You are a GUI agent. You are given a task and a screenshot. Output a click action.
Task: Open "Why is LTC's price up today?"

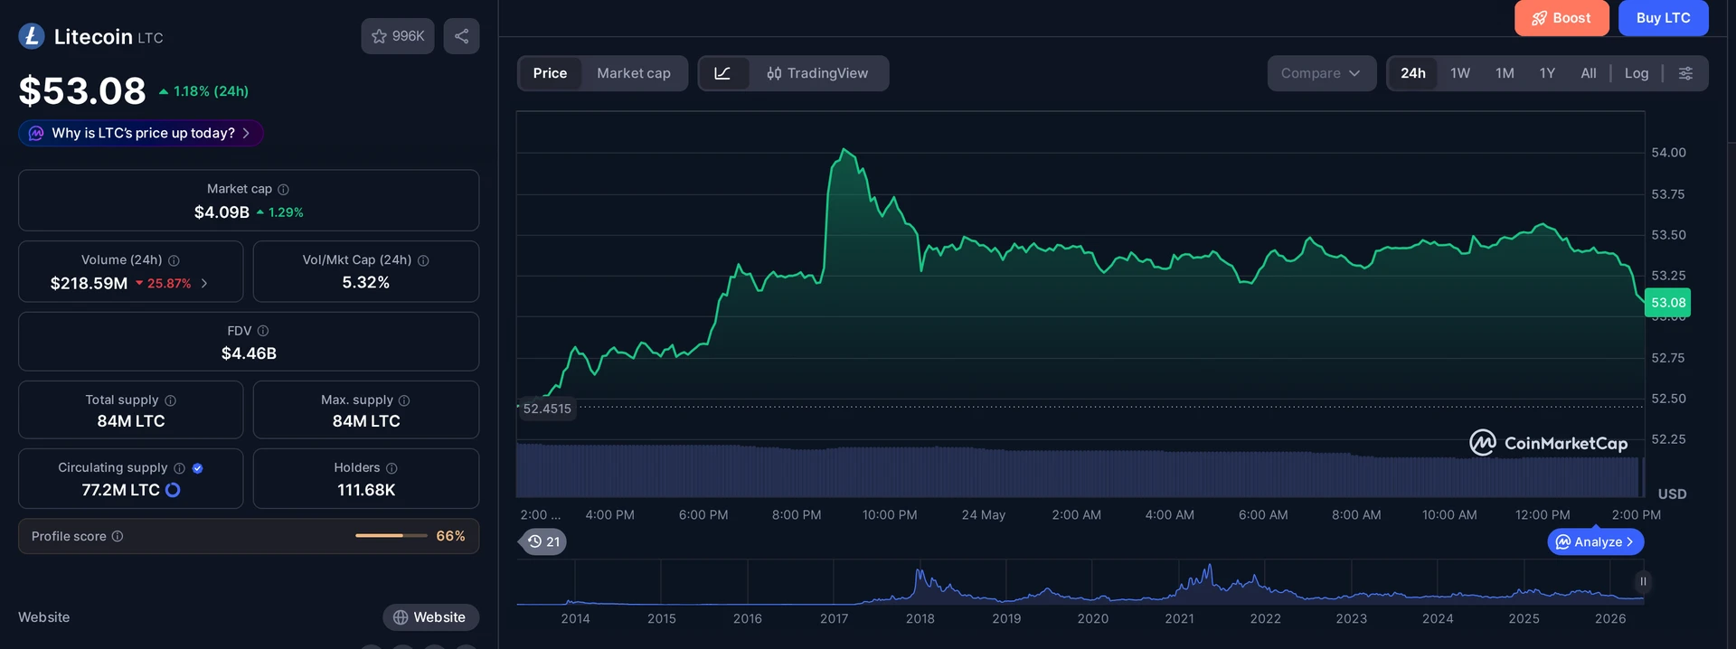141,133
